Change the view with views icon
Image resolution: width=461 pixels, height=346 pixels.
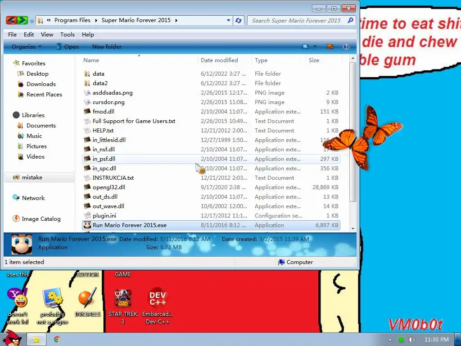[x=305, y=46]
